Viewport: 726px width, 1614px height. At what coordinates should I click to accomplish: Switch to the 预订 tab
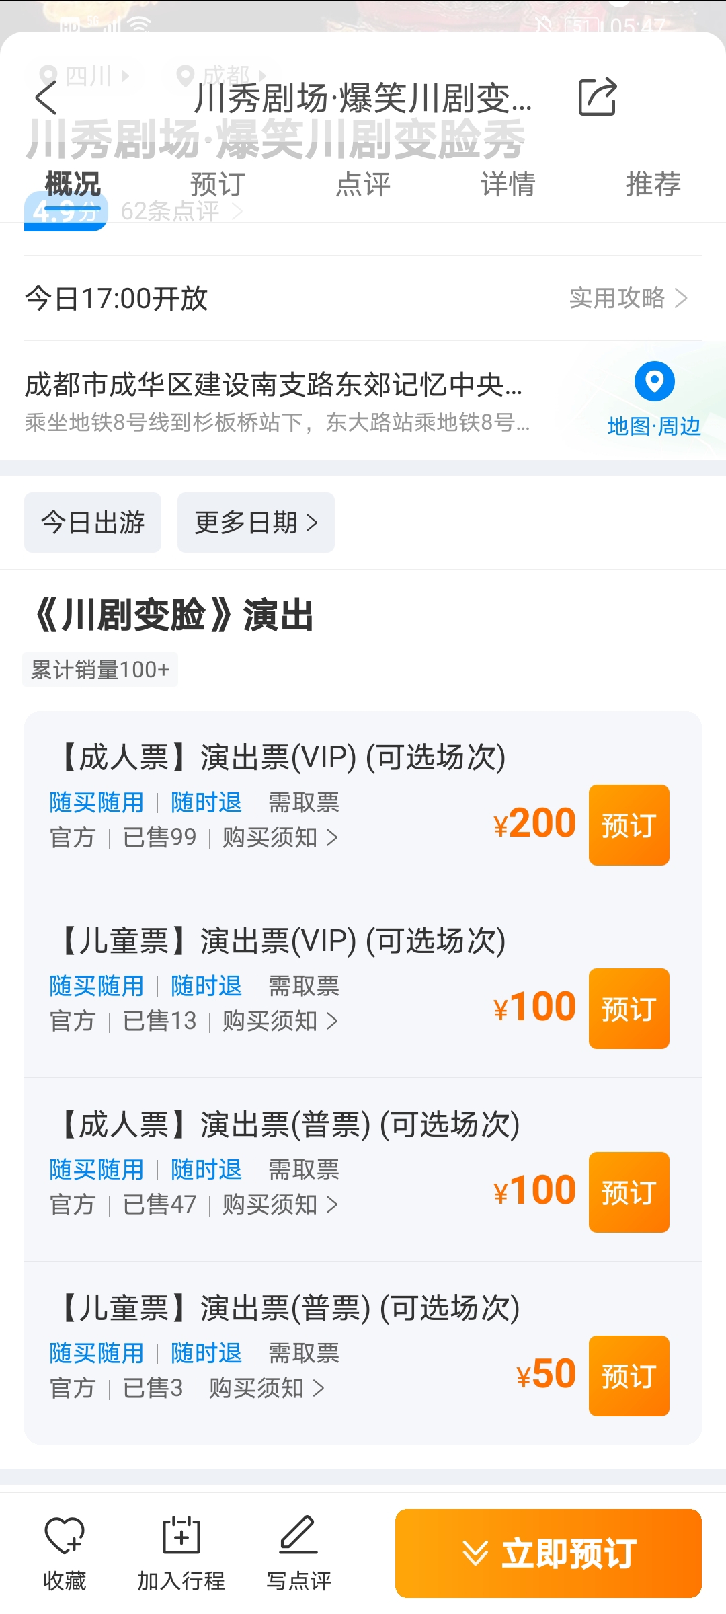[x=217, y=184]
